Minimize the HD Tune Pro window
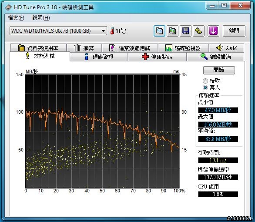Image resolution: width=255 pixels, height=222 pixels. pyautogui.click(x=212, y=6)
